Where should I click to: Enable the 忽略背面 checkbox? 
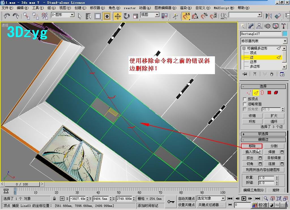(245, 104)
